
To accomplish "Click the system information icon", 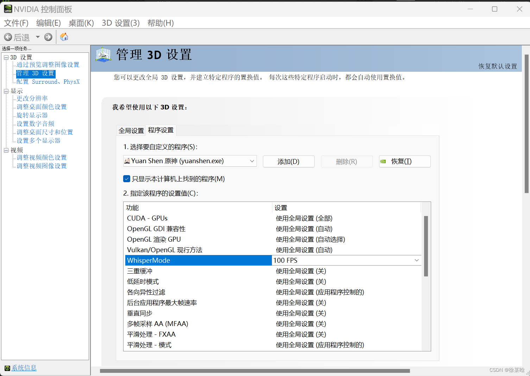I will click(x=7, y=368).
